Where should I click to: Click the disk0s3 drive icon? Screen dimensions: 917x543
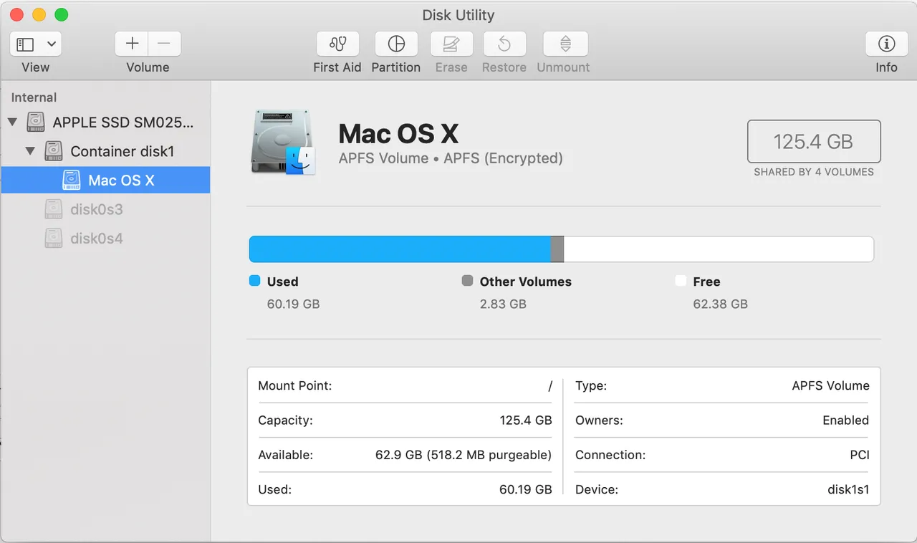coord(53,208)
